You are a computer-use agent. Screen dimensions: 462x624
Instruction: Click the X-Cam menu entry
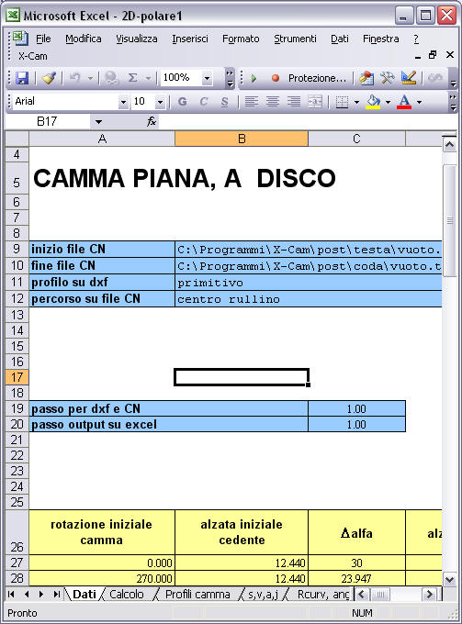(x=33, y=56)
